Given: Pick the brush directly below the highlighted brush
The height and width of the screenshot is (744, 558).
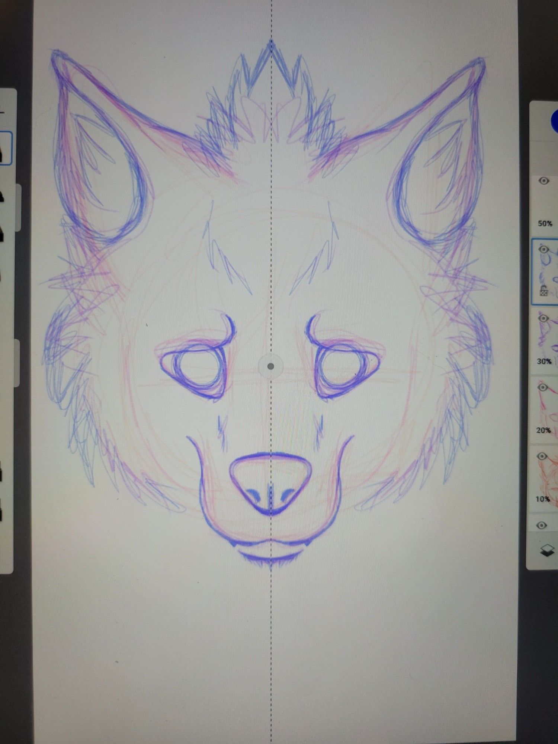Looking at the screenshot, I should (4, 195).
